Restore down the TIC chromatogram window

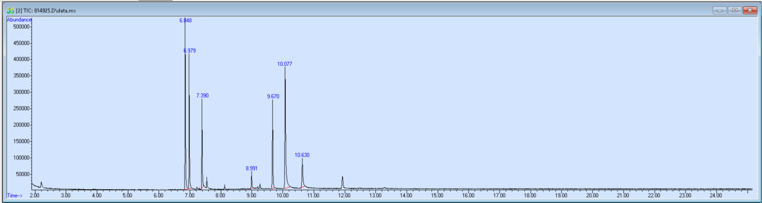tap(734, 10)
